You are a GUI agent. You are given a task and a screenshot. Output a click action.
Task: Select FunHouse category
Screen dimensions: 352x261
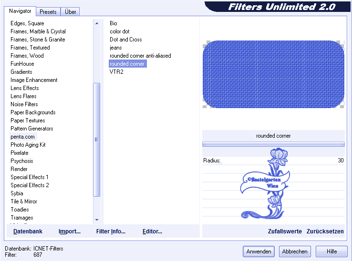coord(22,64)
